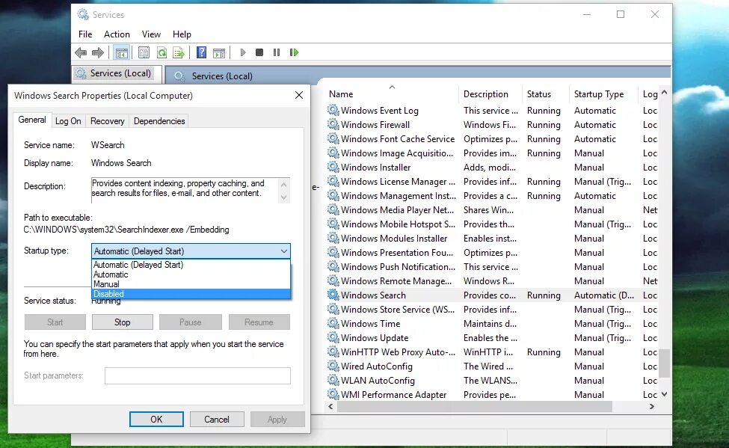Go back using the toolbar back arrow
The height and width of the screenshot is (448, 729).
pyautogui.click(x=81, y=52)
